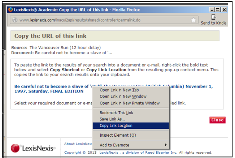Choose Open Link in New Window
This screenshot has height=158, width=235.
pos(131,96)
